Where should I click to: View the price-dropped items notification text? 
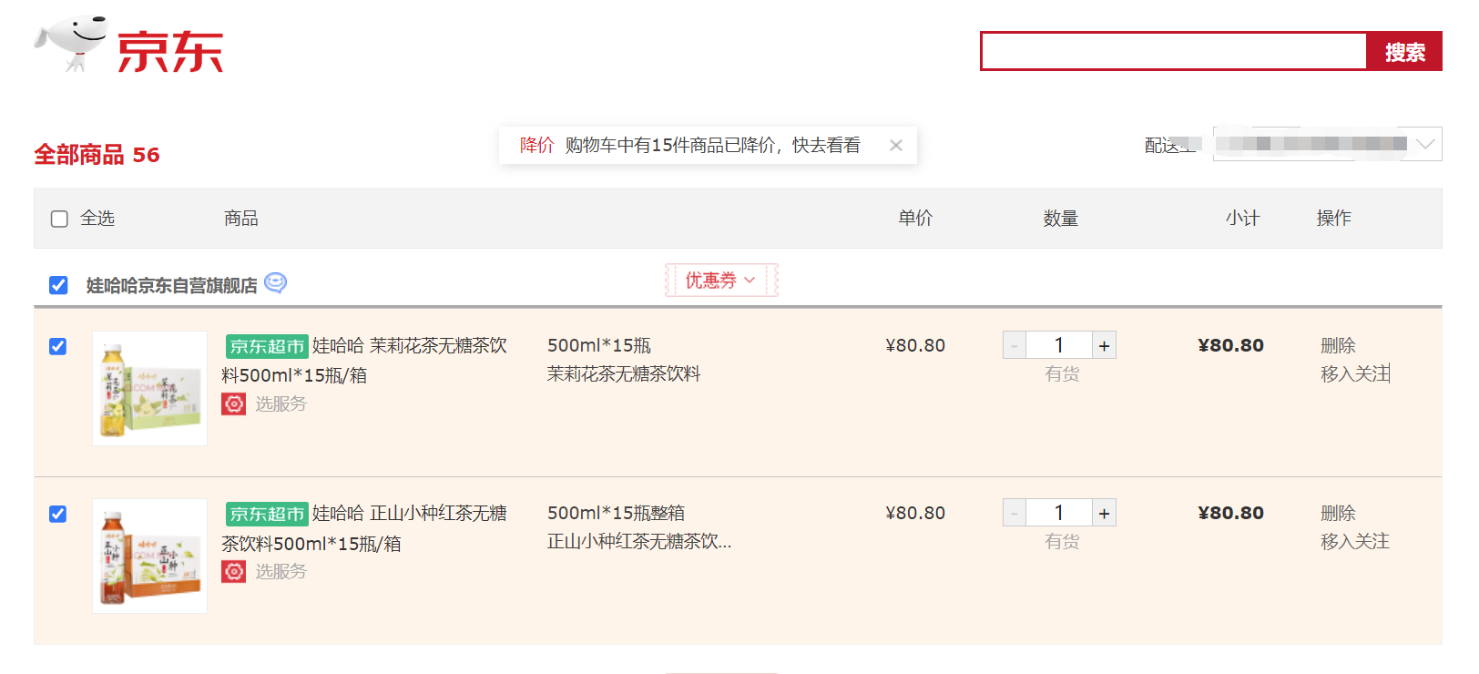tap(712, 145)
